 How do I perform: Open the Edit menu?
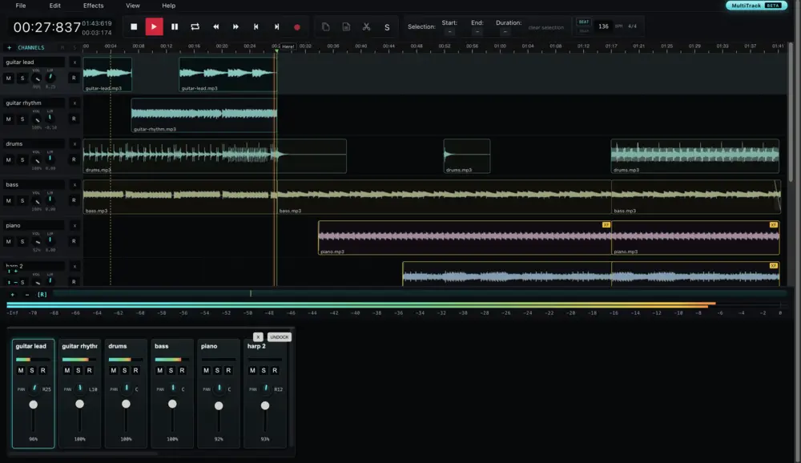coord(54,6)
